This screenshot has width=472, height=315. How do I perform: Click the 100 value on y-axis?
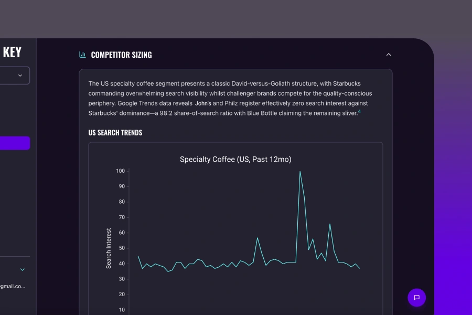pos(121,171)
